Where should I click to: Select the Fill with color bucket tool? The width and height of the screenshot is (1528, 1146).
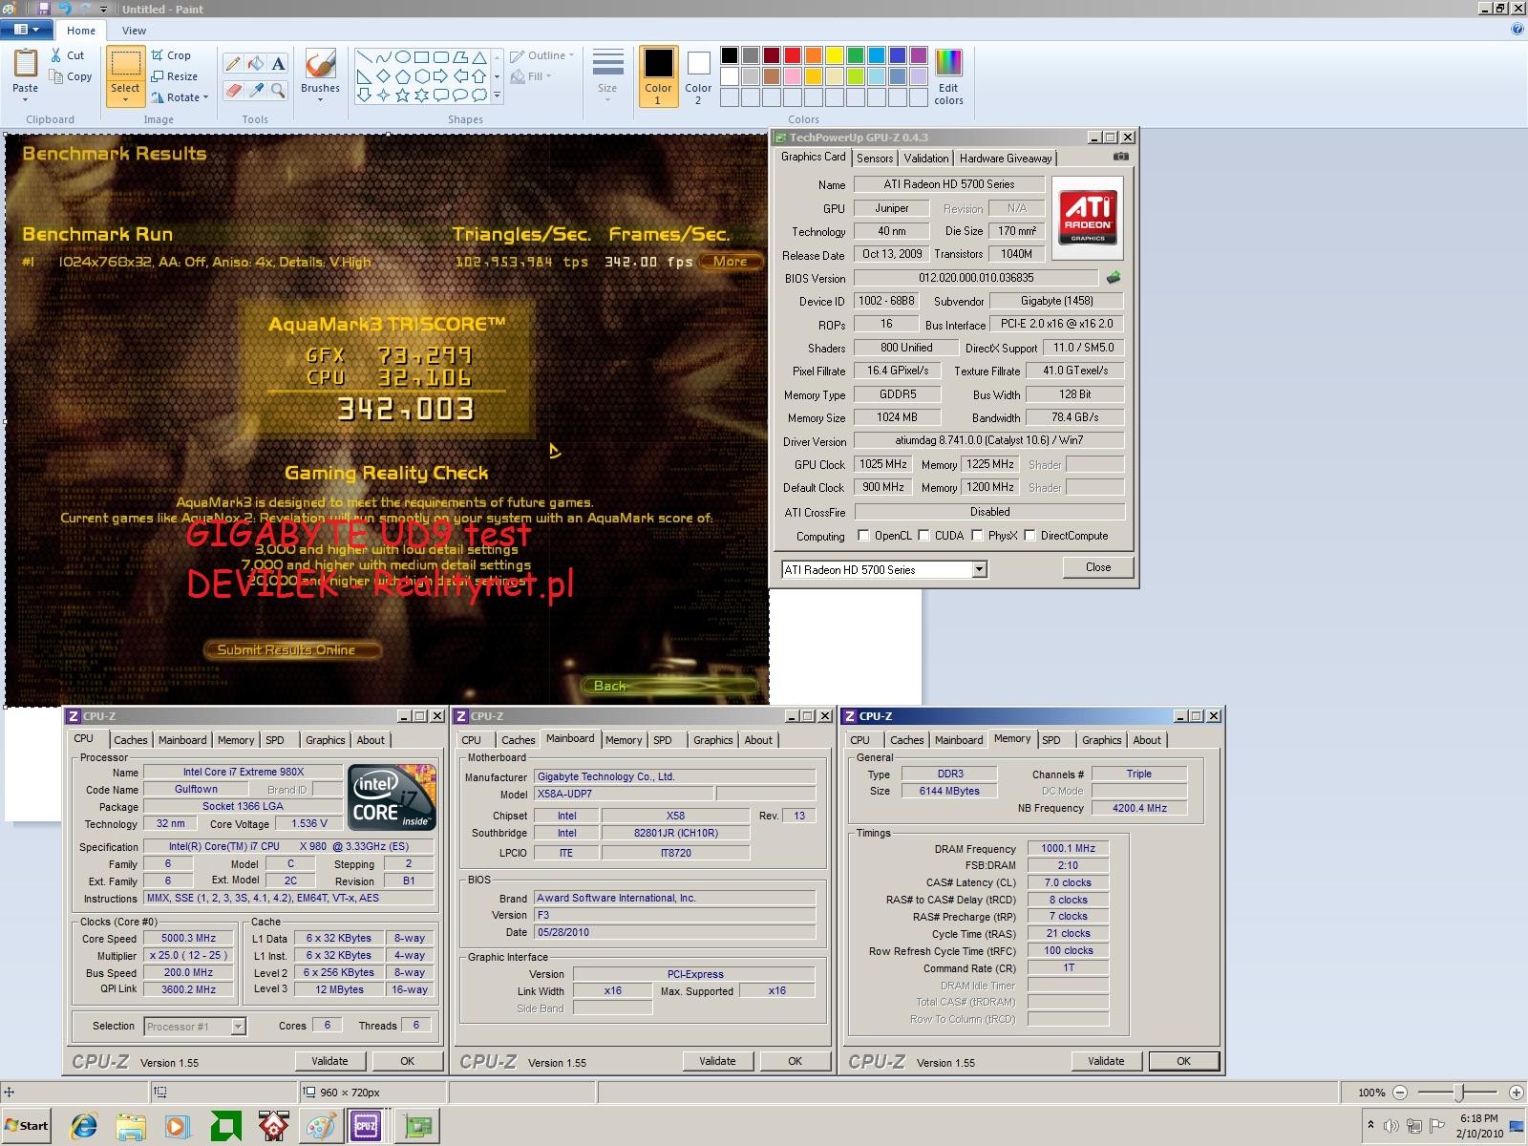tap(255, 64)
